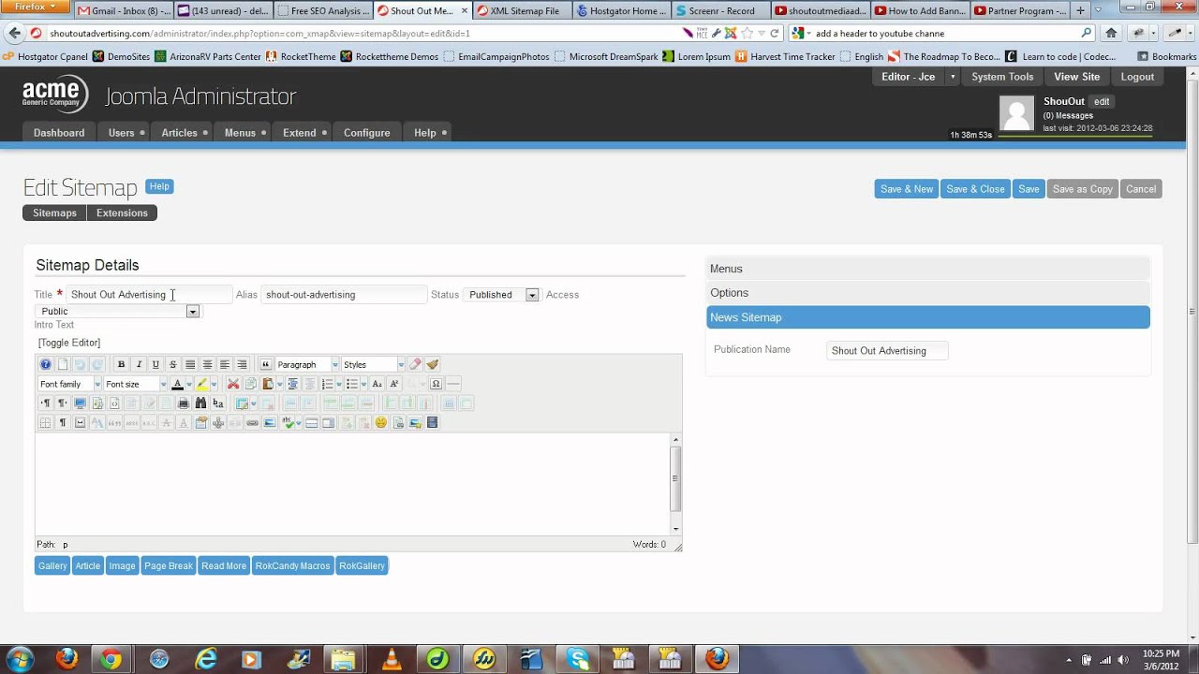Click the Title input field
The height and width of the screenshot is (674, 1199).
(x=149, y=295)
